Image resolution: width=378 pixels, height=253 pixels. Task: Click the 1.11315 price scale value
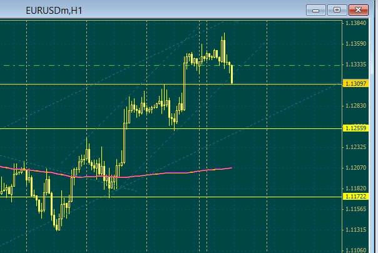356,230
